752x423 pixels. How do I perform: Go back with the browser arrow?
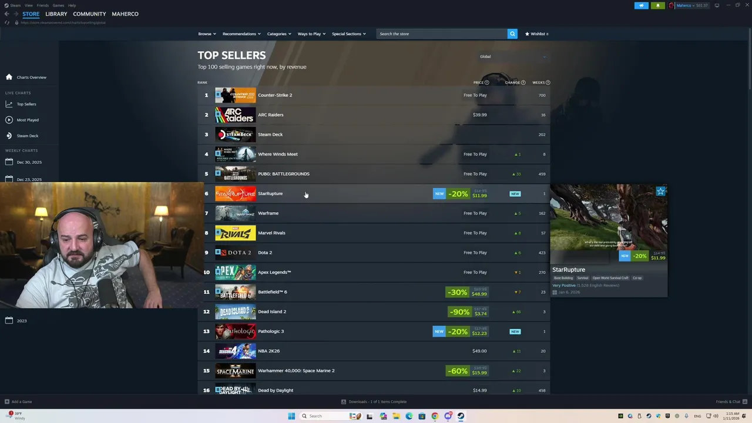pyautogui.click(x=6, y=14)
